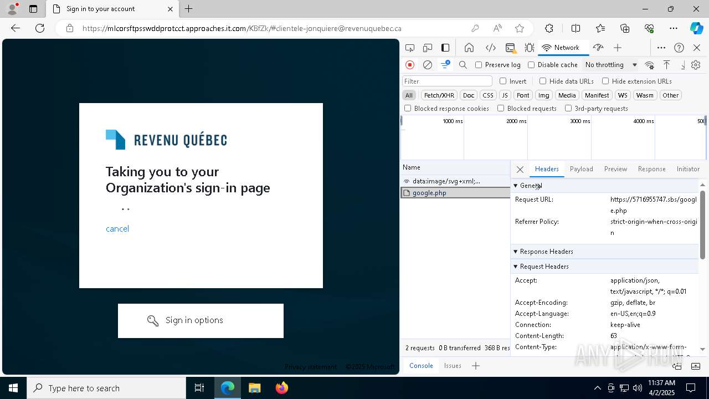This screenshot has height=399, width=709.
Task: Add a new tool with the plus icon
Action: 618,48
